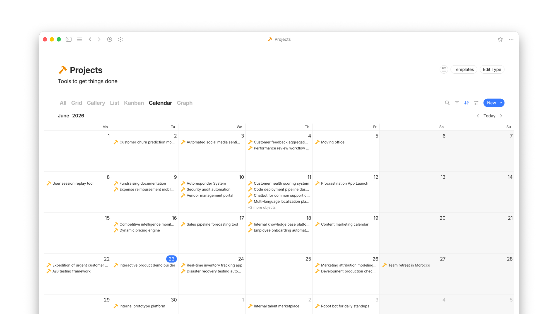Open view settings sliders icon
Screen dimensions: 558x314
476,103
